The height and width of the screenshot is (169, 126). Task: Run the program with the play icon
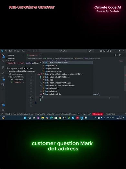(115, 55)
